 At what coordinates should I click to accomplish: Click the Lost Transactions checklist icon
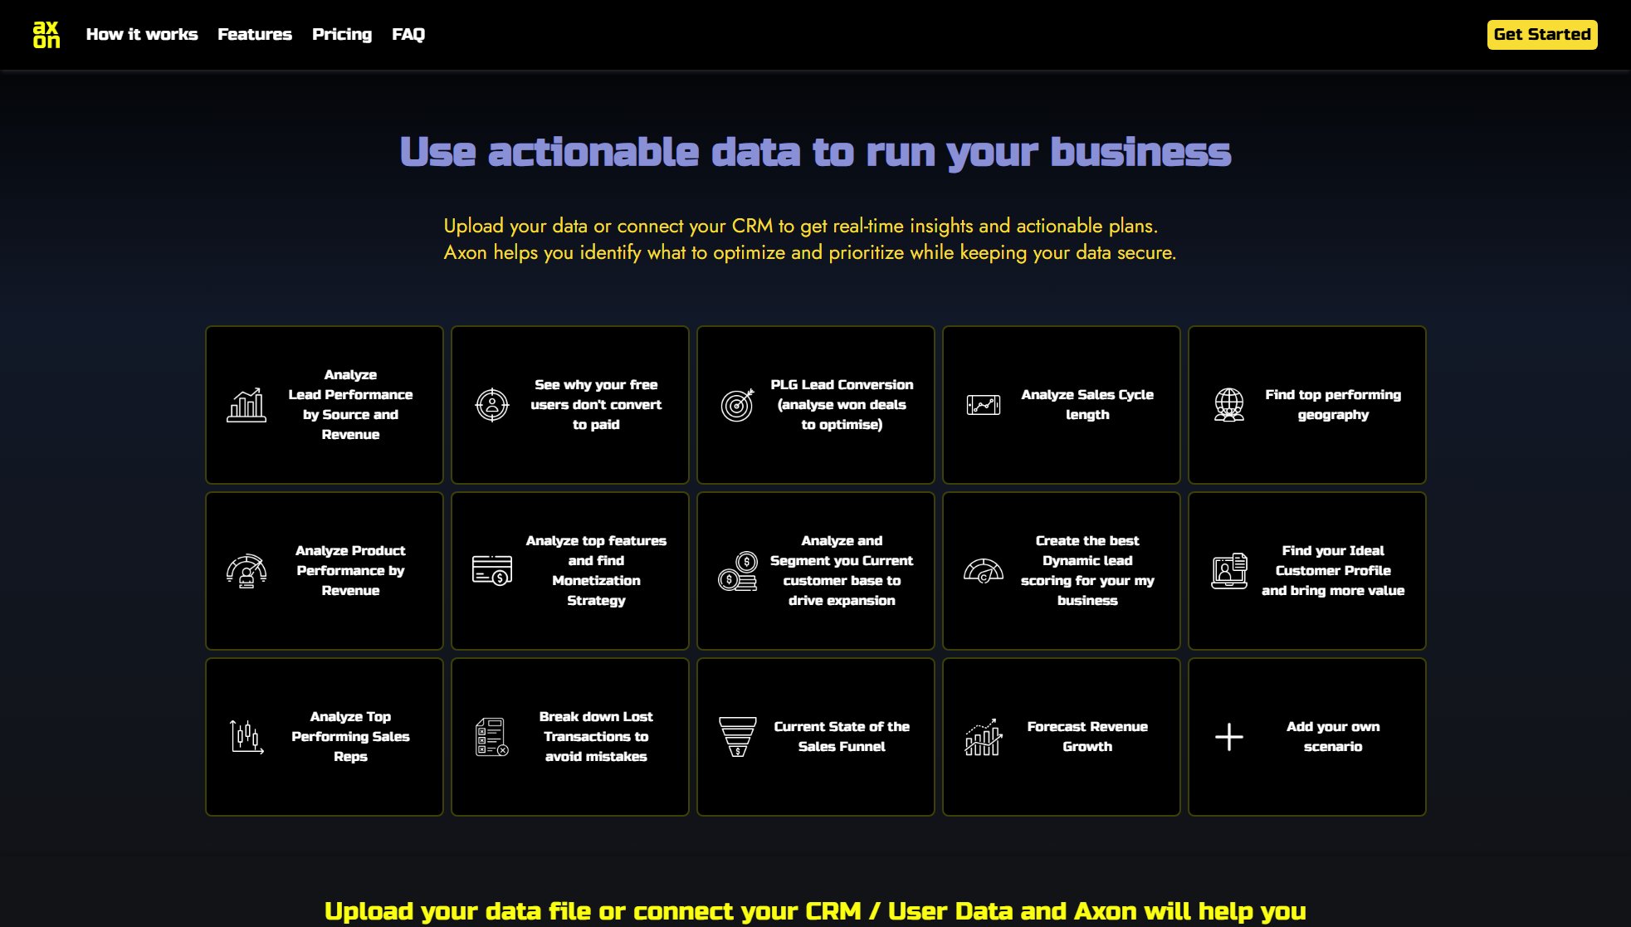coord(492,737)
